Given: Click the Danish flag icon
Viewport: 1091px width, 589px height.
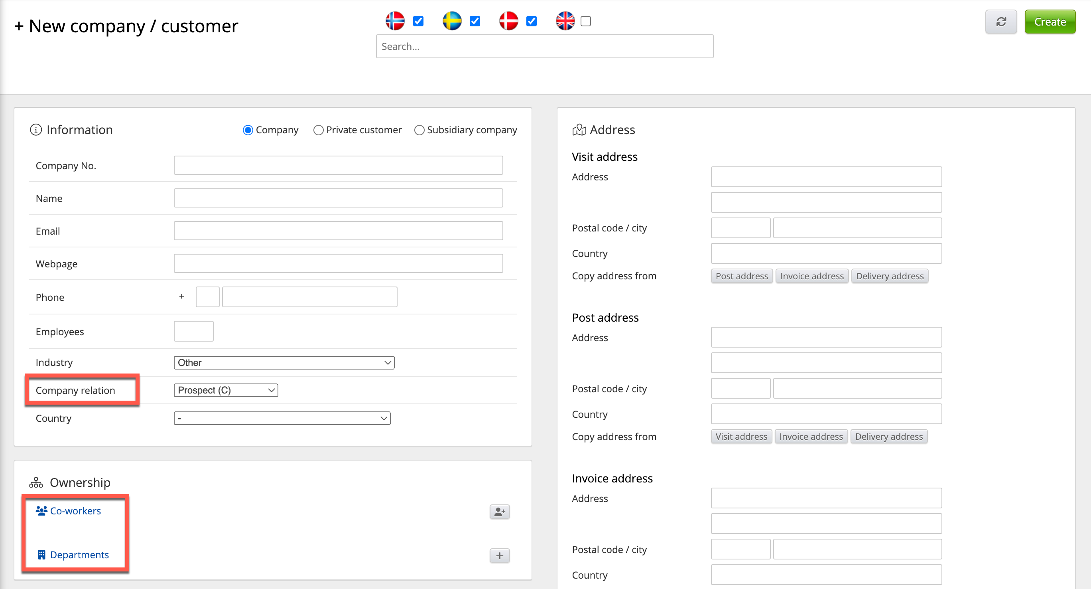Looking at the screenshot, I should click(508, 21).
